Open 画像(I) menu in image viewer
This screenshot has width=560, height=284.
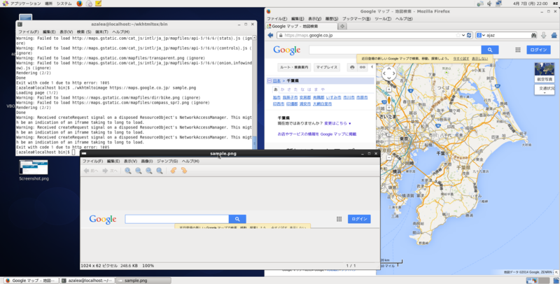click(147, 162)
